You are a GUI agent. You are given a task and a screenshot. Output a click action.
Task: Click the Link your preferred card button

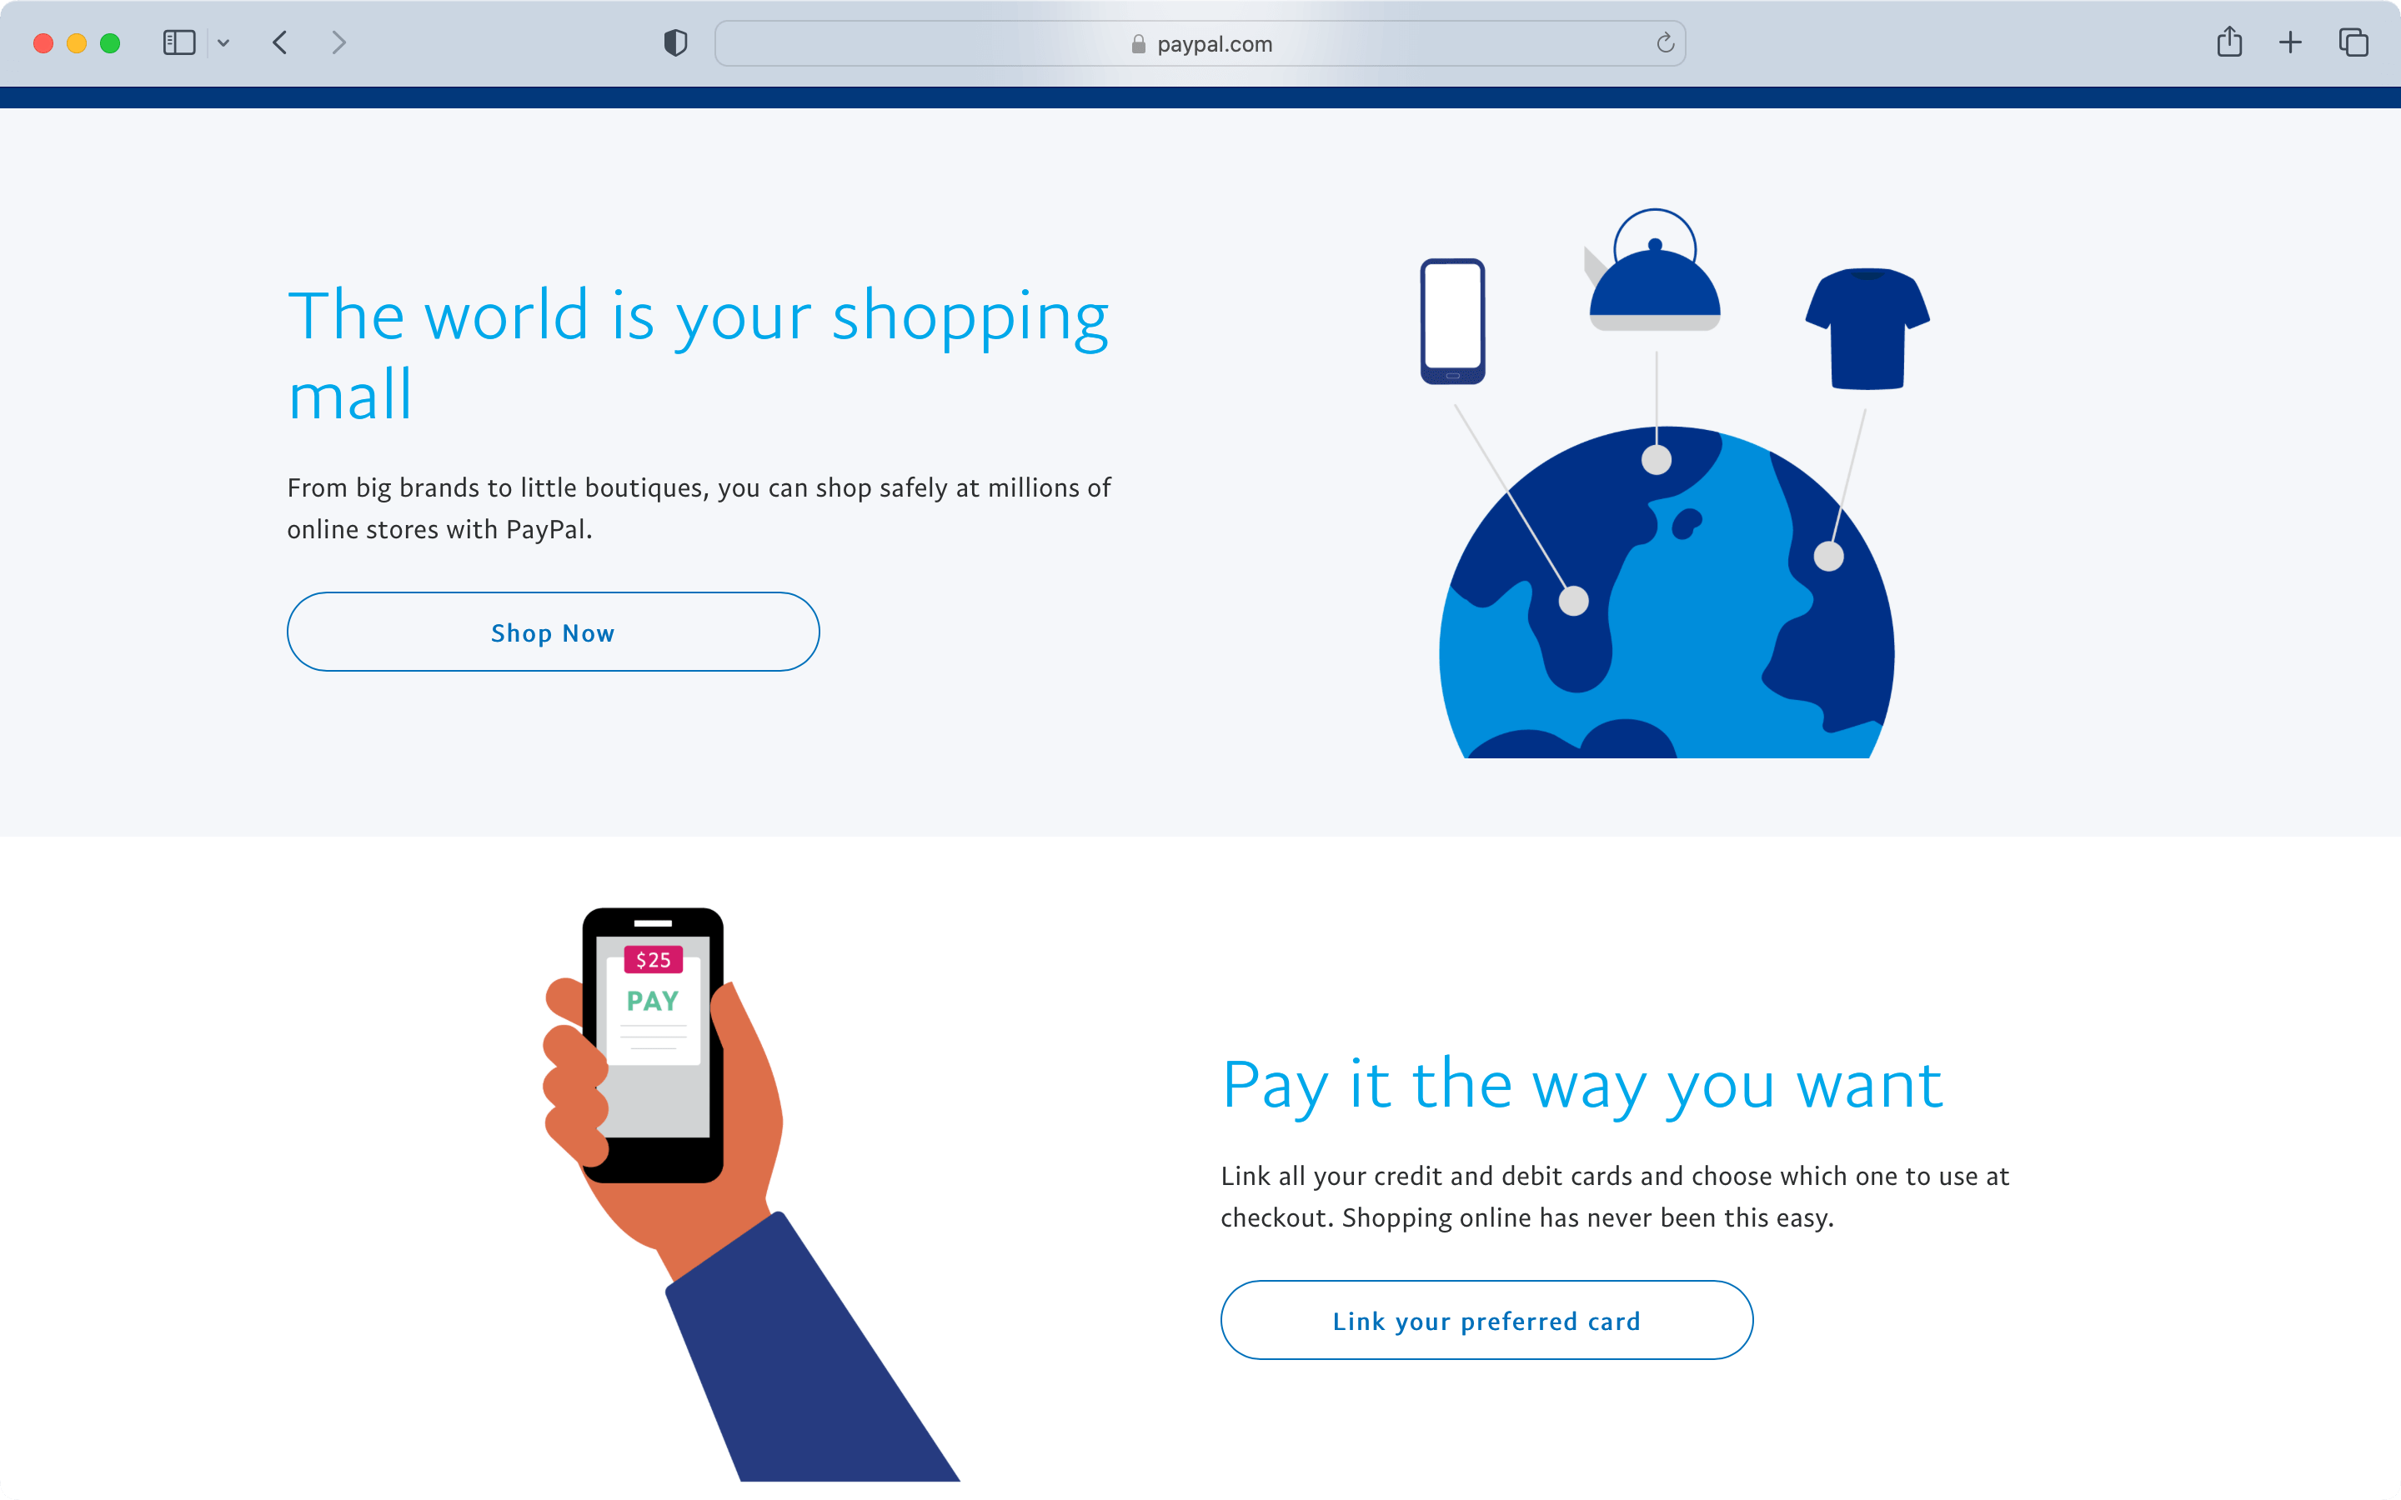click(1488, 1320)
